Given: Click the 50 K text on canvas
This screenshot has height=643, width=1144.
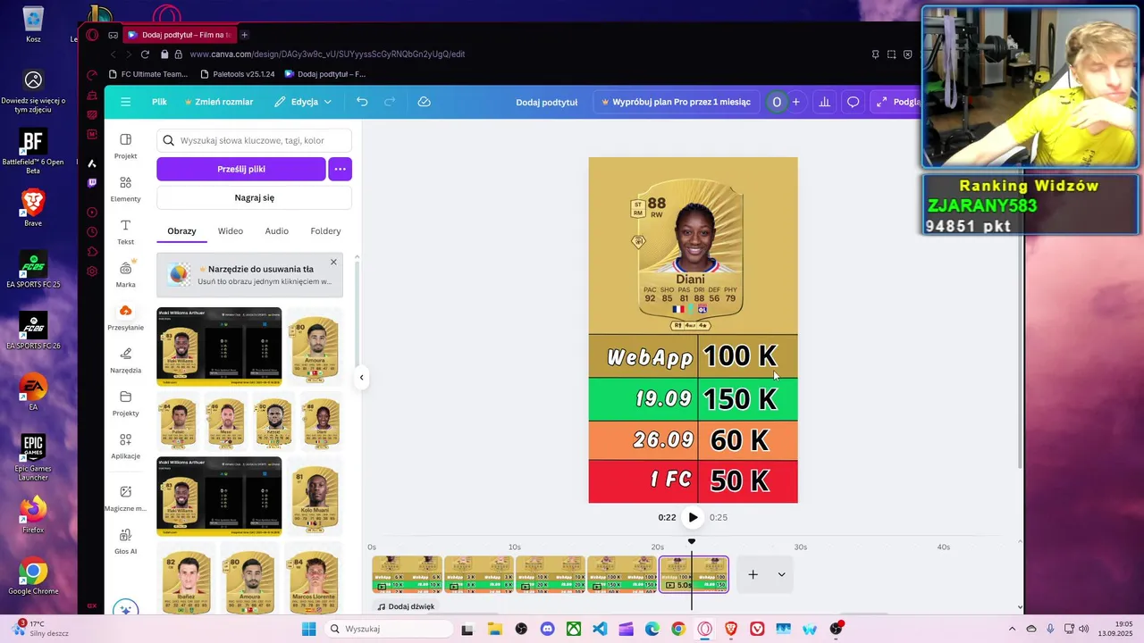Looking at the screenshot, I should coord(740,480).
